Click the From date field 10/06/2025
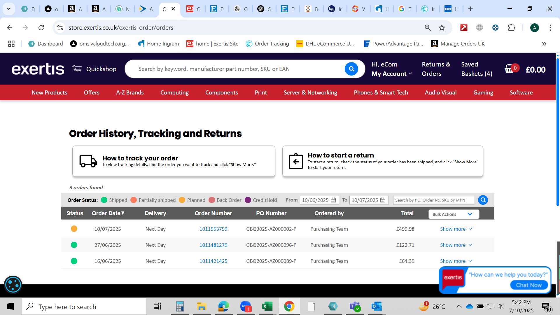This screenshot has width=560, height=315. pos(319,200)
